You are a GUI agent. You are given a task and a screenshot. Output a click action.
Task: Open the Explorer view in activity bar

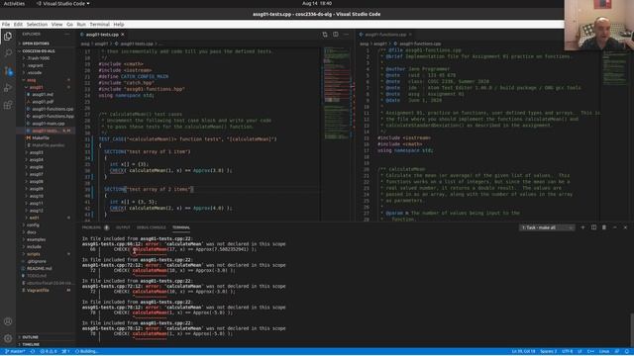tap(8, 37)
